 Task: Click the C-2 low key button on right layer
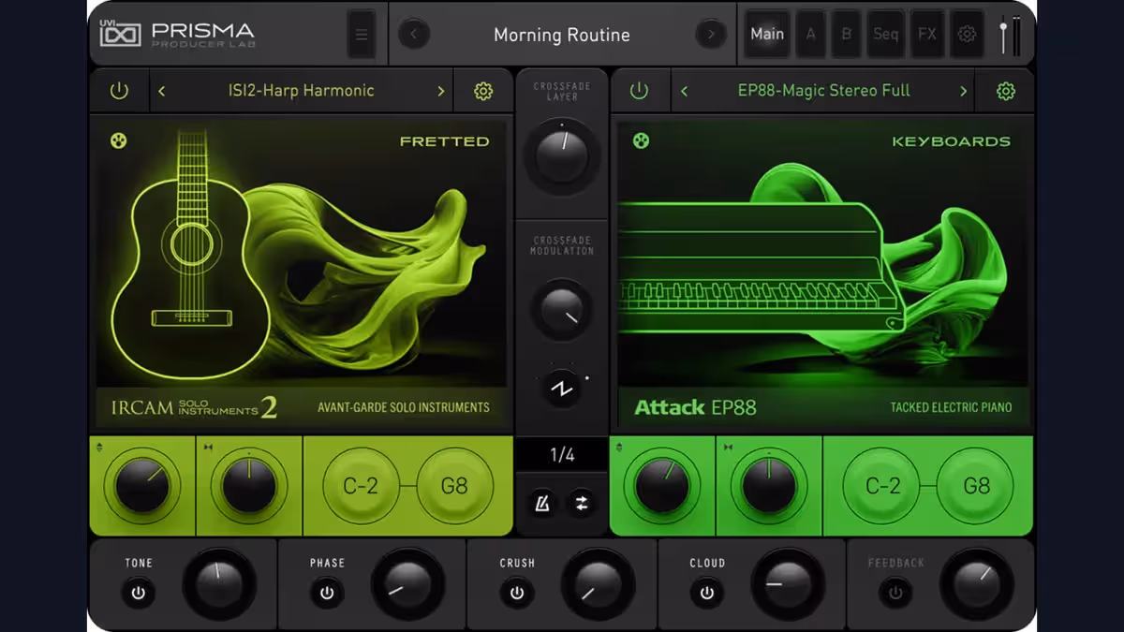(882, 486)
